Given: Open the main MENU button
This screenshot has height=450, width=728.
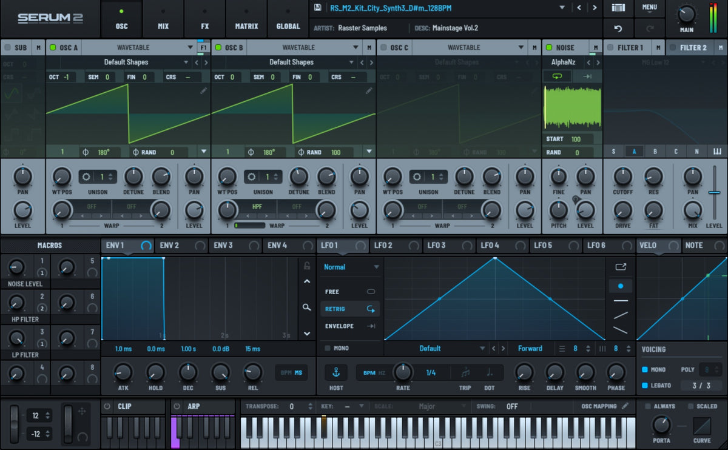Looking at the screenshot, I should 649,8.
